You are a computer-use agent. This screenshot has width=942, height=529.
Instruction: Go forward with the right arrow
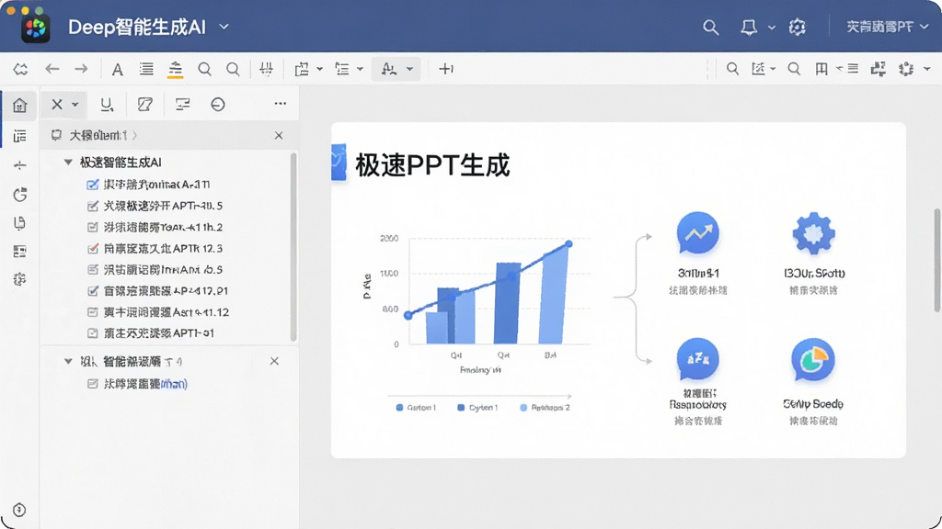pyautogui.click(x=81, y=69)
